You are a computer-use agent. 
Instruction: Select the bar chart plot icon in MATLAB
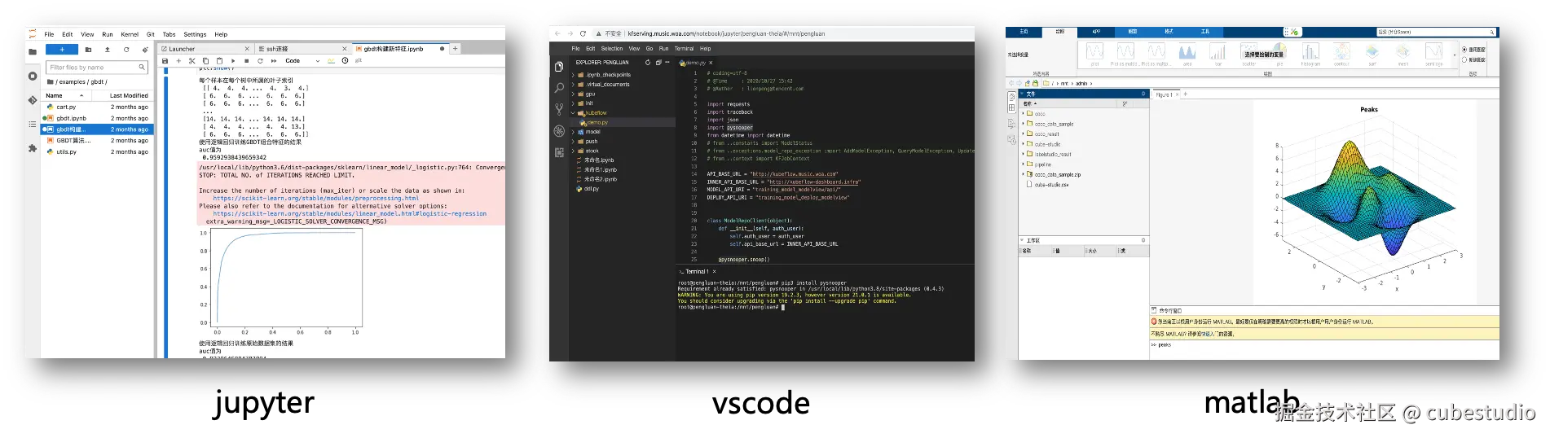tap(1218, 53)
